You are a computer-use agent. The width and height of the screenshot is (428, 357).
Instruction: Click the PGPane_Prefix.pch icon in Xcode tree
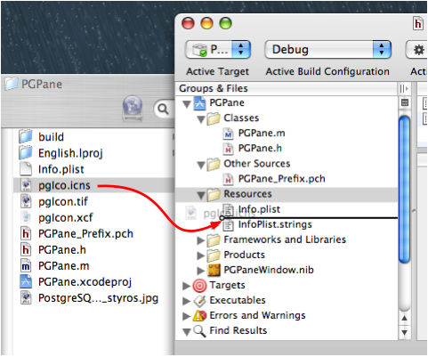point(228,179)
